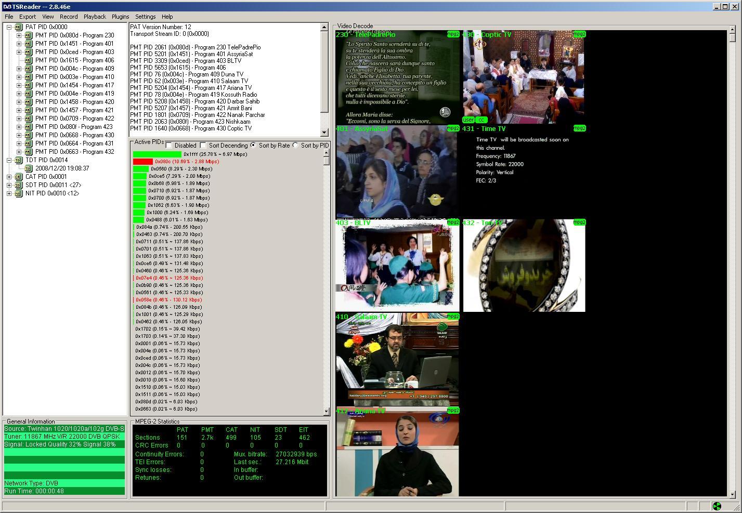Expand the NIT PID 0x0010 node

9,193
